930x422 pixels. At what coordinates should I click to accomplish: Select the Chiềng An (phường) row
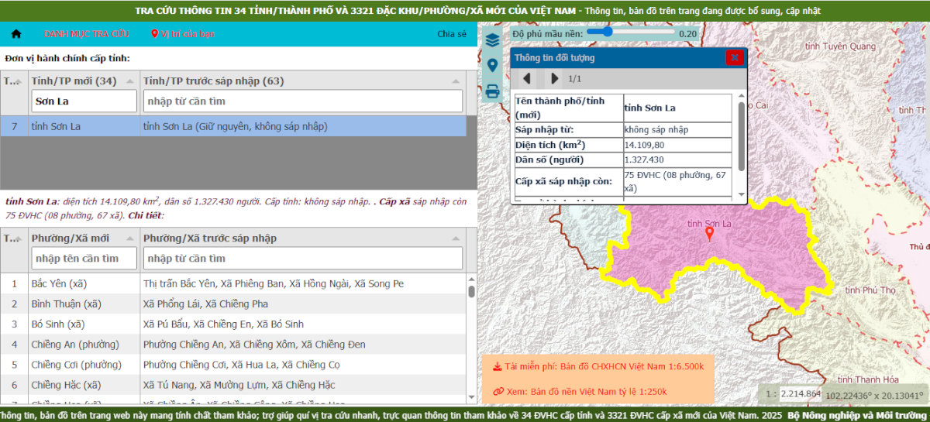pos(232,345)
